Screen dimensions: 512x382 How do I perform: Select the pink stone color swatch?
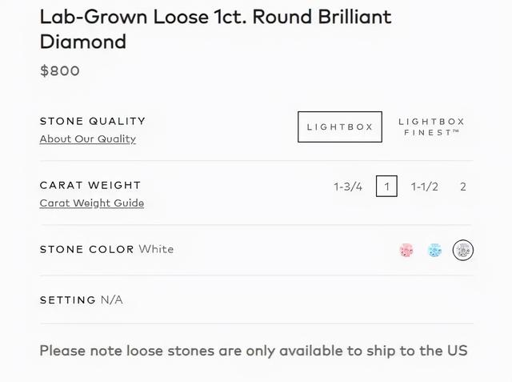click(406, 251)
